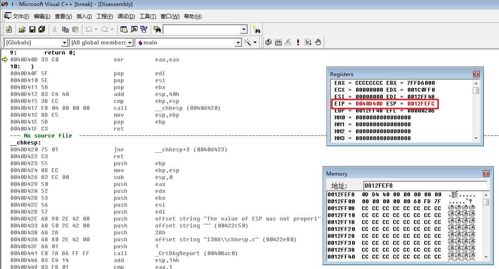Open the WizardBar actions dropdown arrow
Image resolution: width=499 pixels, height=269 pixels.
click(255, 42)
